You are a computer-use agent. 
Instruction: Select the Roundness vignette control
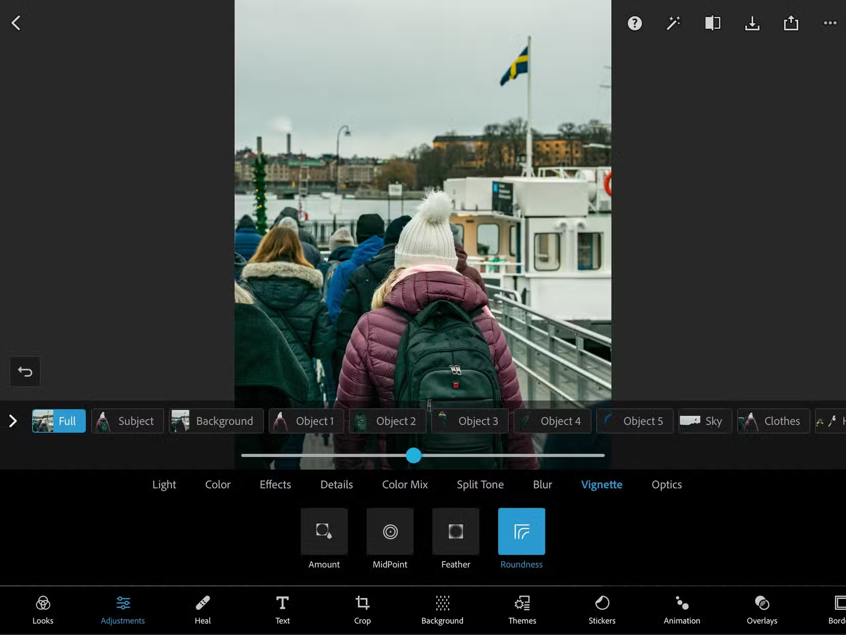(x=521, y=531)
